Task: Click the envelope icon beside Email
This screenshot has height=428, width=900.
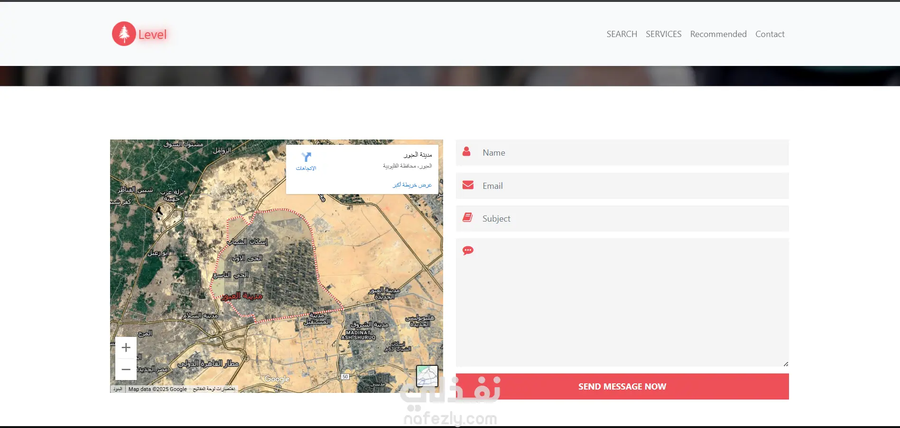Action: pos(468,185)
